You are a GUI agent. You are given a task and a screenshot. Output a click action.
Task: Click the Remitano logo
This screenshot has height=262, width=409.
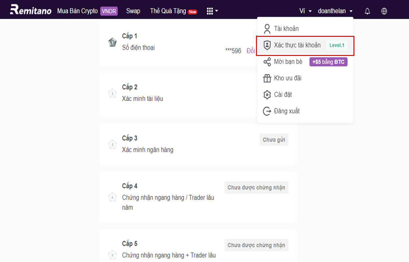point(30,10)
